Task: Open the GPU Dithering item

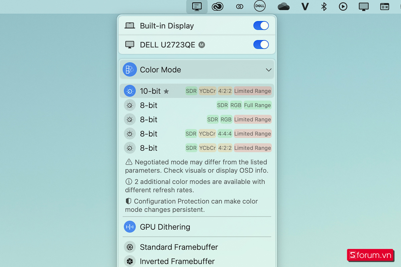Action: click(197, 227)
